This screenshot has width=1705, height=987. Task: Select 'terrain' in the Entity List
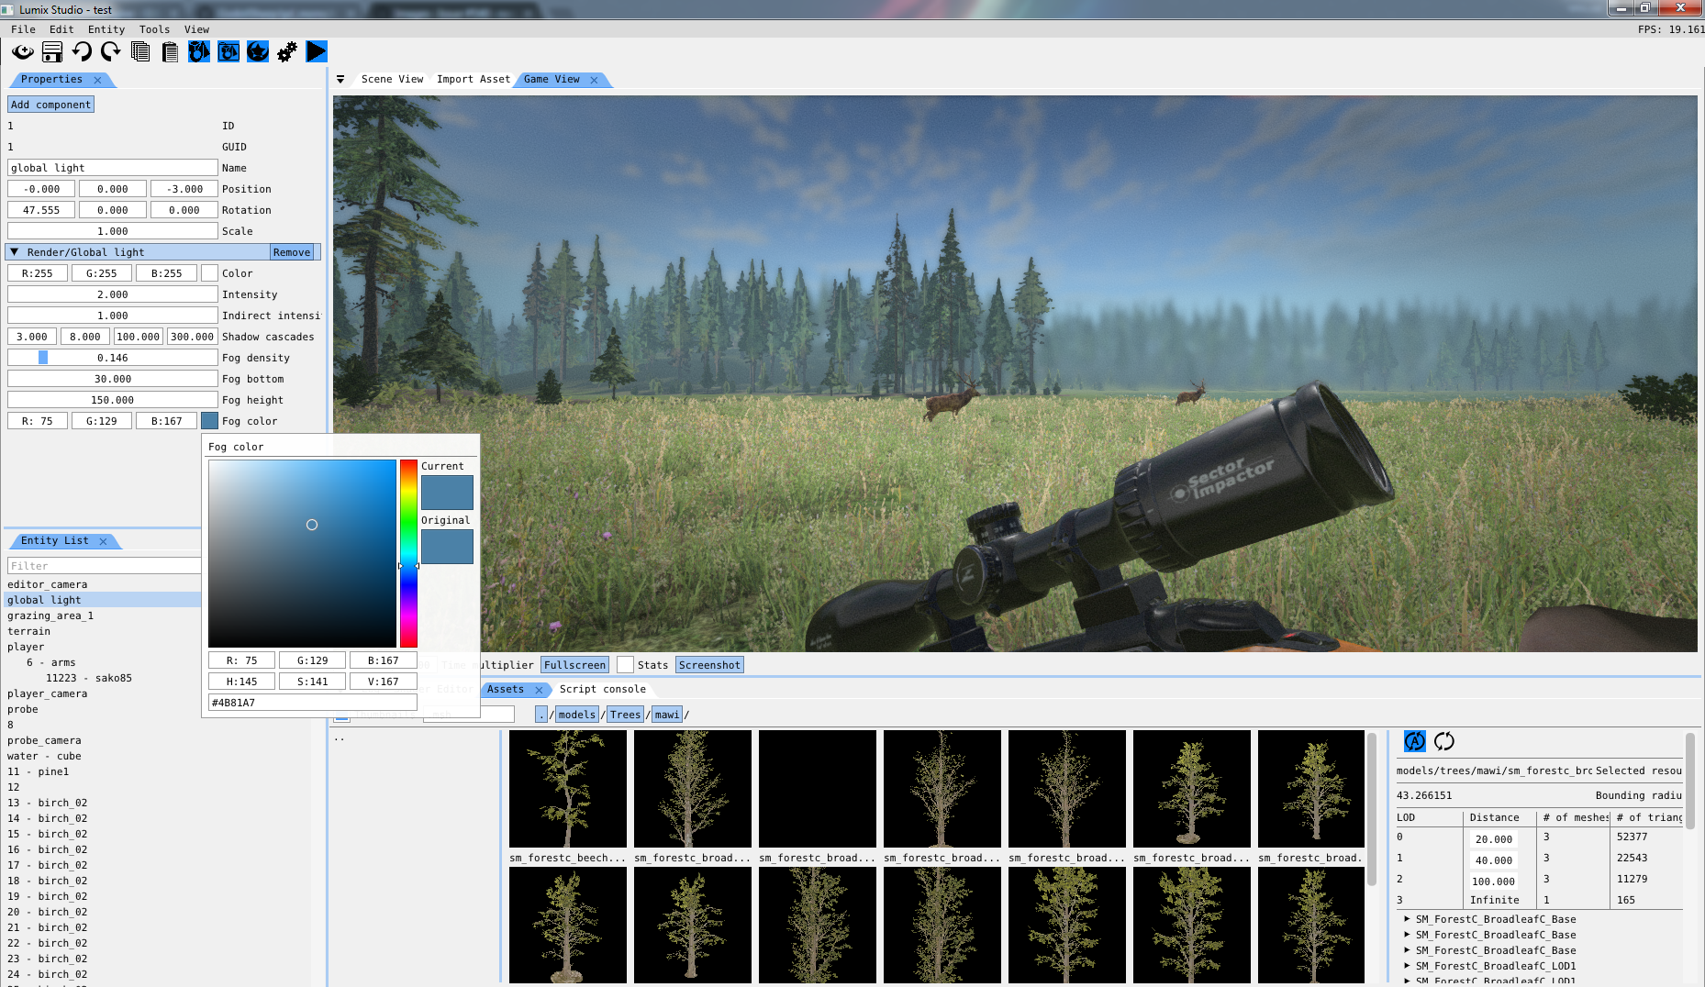29,631
